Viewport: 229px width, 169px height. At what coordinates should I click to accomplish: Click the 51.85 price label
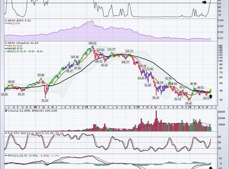point(148,85)
